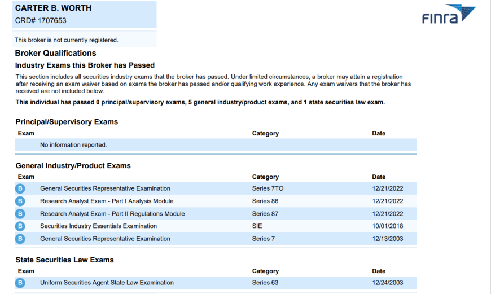
Task: Click the date 10/01/2018
Action: pos(388,226)
